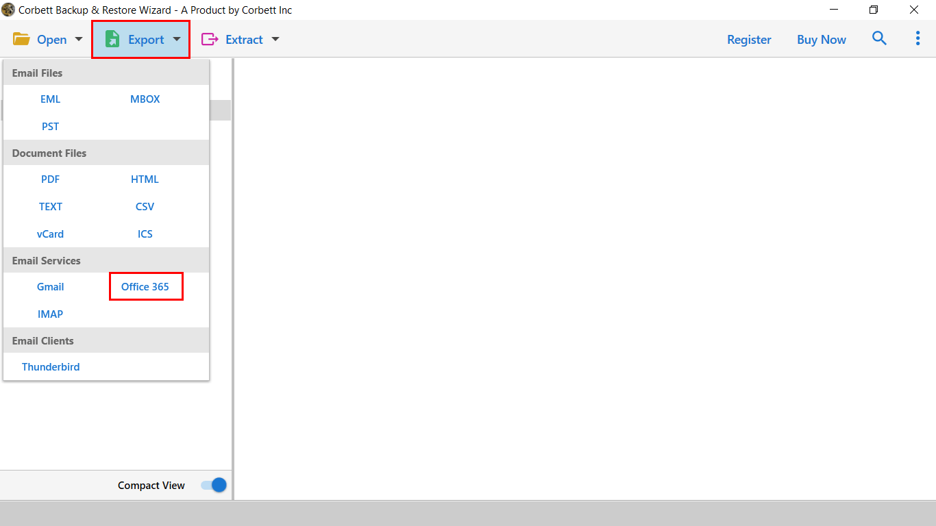Image resolution: width=936 pixels, height=526 pixels.
Task: Choose vCard export option
Action: coord(50,234)
